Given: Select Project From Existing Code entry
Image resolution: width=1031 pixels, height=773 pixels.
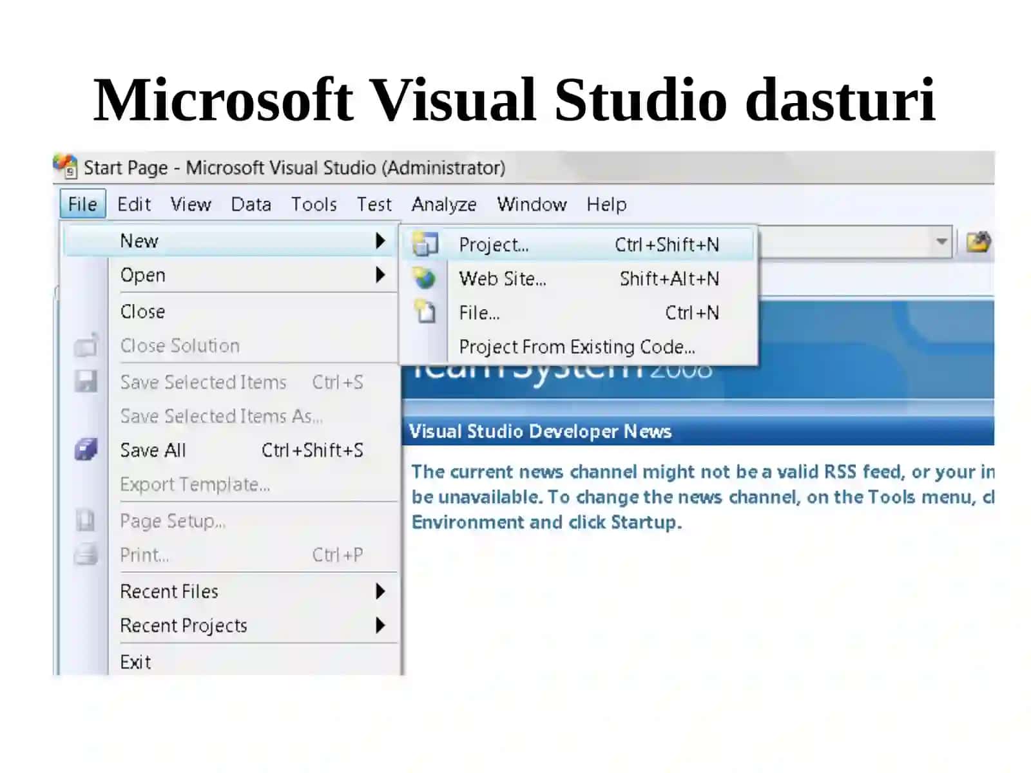Looking at the screenshot, I should (x=577, y=347).
